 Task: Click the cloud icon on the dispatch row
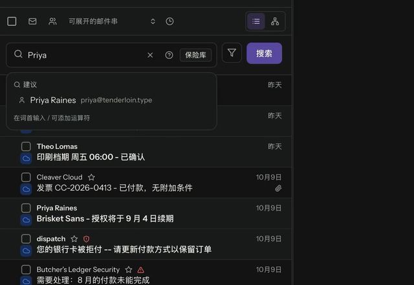click(26, 251)
